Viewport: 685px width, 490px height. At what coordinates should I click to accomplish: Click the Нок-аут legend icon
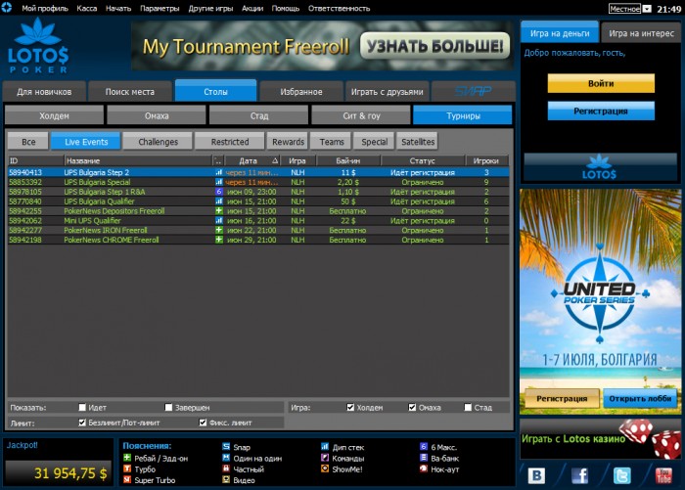pyautogui.click(x=424, y=469)
